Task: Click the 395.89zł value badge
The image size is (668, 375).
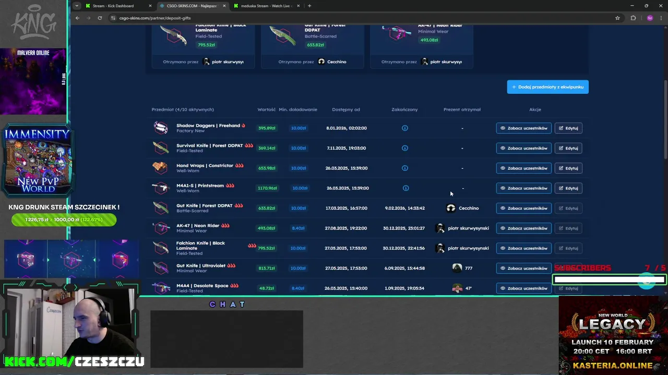Action: click(x=267, y=128)
